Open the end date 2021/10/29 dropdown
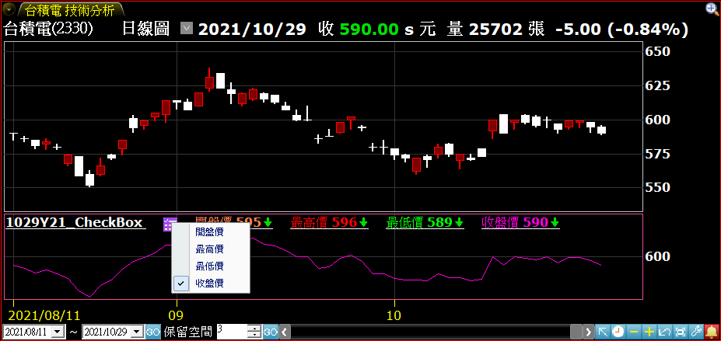The height and width of the screenshot is (341, 721). [137, 332]
